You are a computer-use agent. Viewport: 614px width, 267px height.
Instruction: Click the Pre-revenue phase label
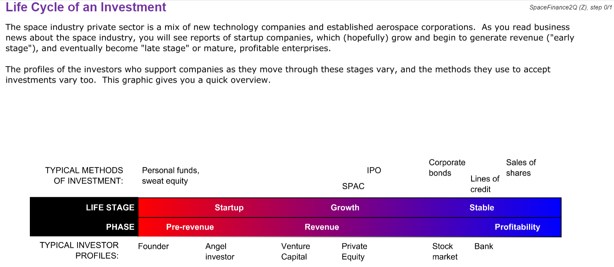(190, 227)
